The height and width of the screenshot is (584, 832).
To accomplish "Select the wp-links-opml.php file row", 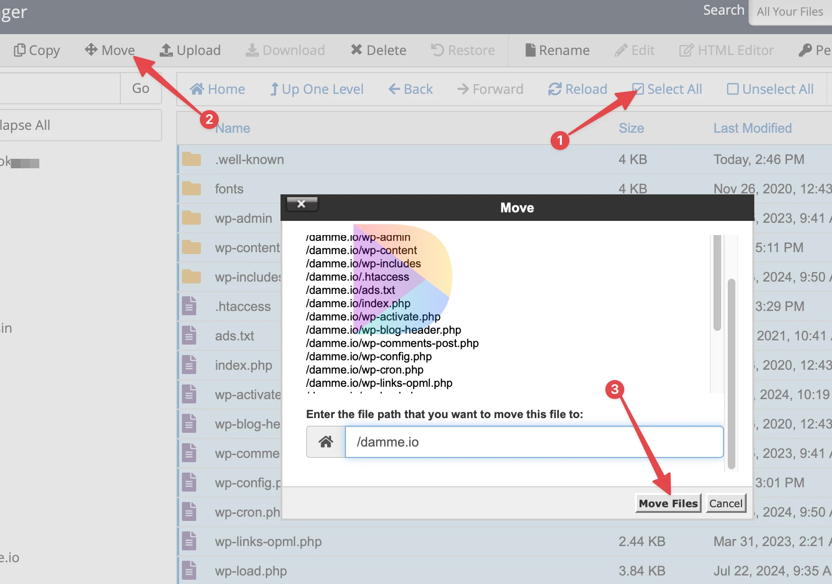I will point(505,541).
